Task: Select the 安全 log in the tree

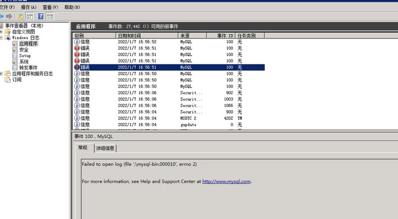Action: (x=24, y=50)
